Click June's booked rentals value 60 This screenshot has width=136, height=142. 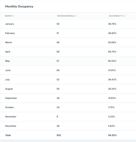(58, 70)
